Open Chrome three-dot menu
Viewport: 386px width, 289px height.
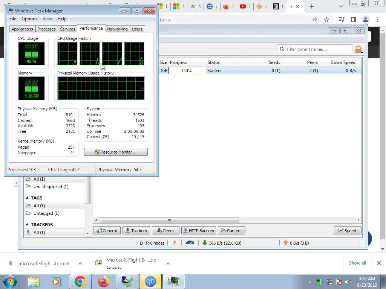point(378,20)
